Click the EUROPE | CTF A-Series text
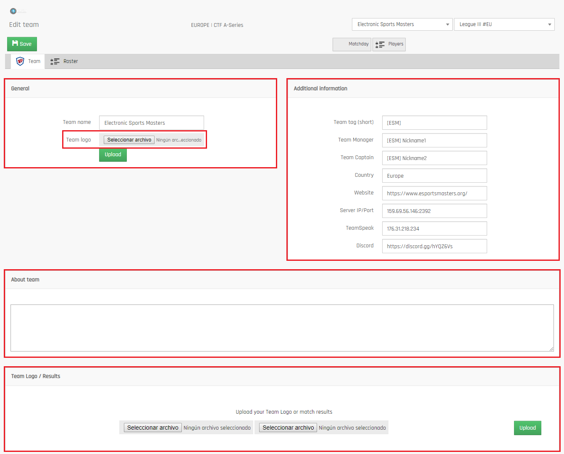Screen dimensions: 564x454 point(217,25)
